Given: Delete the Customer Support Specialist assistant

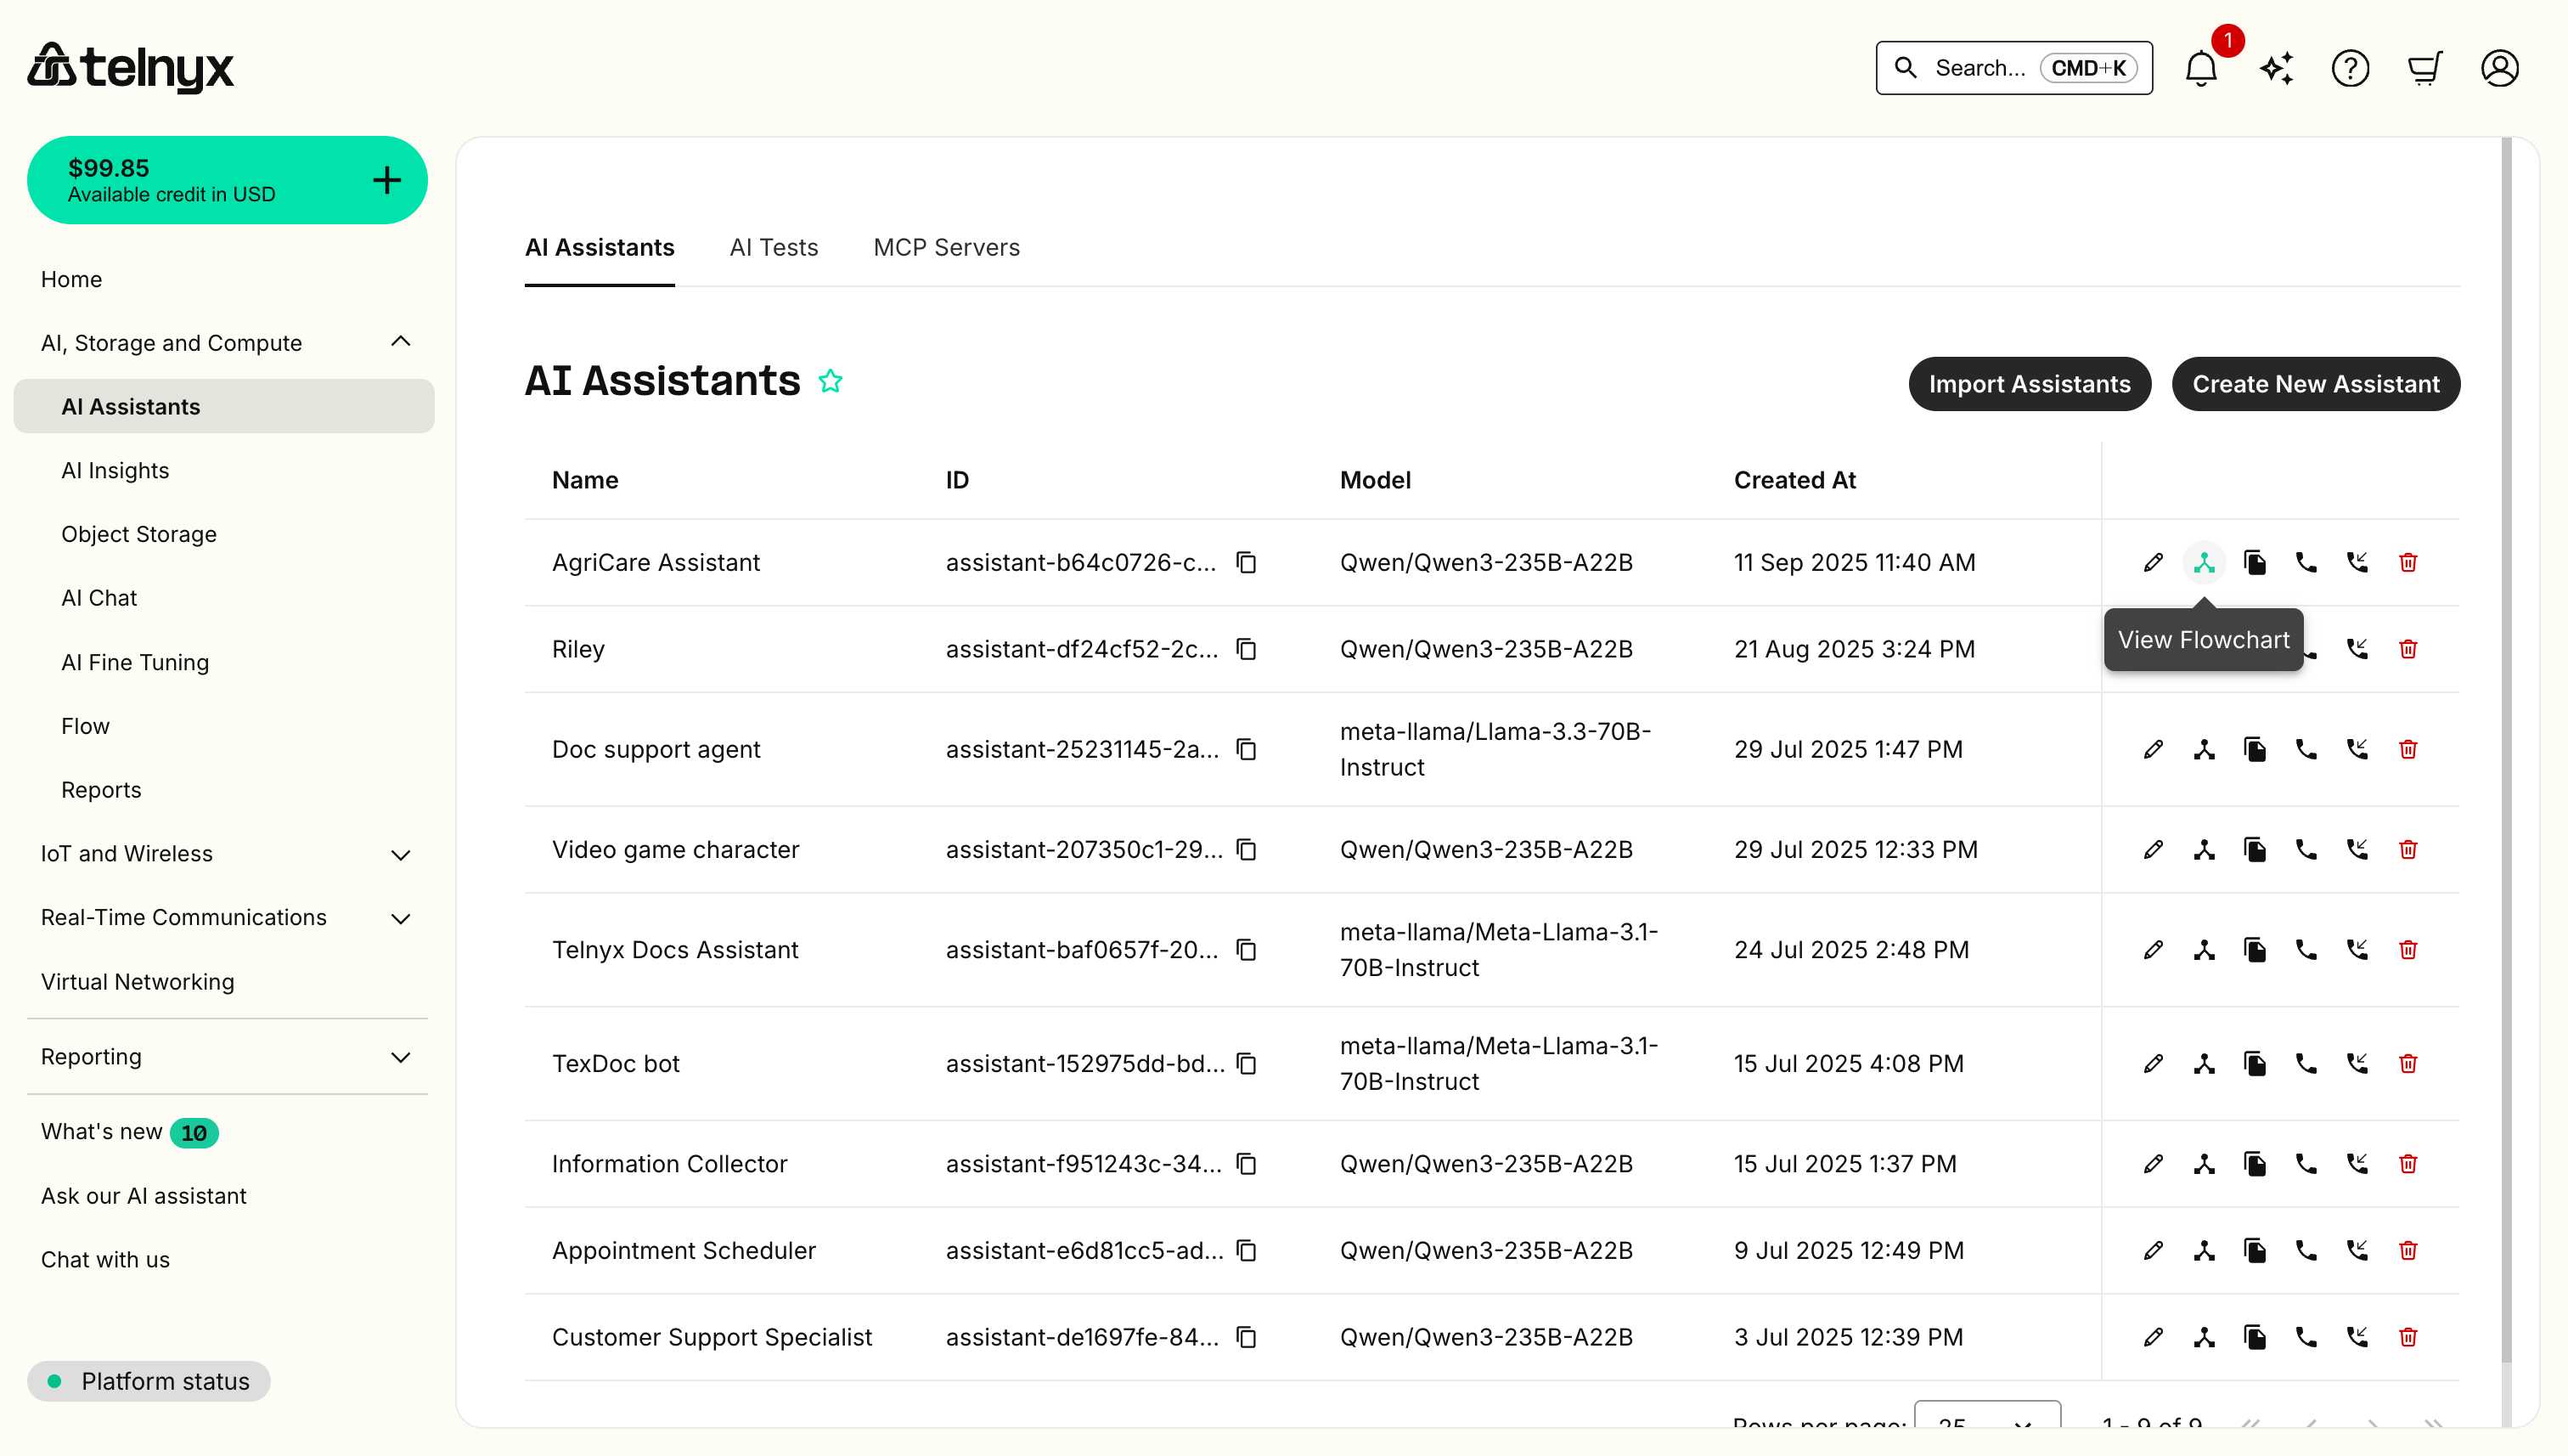Looking at the screenshot, I should pos(2409,1337).
